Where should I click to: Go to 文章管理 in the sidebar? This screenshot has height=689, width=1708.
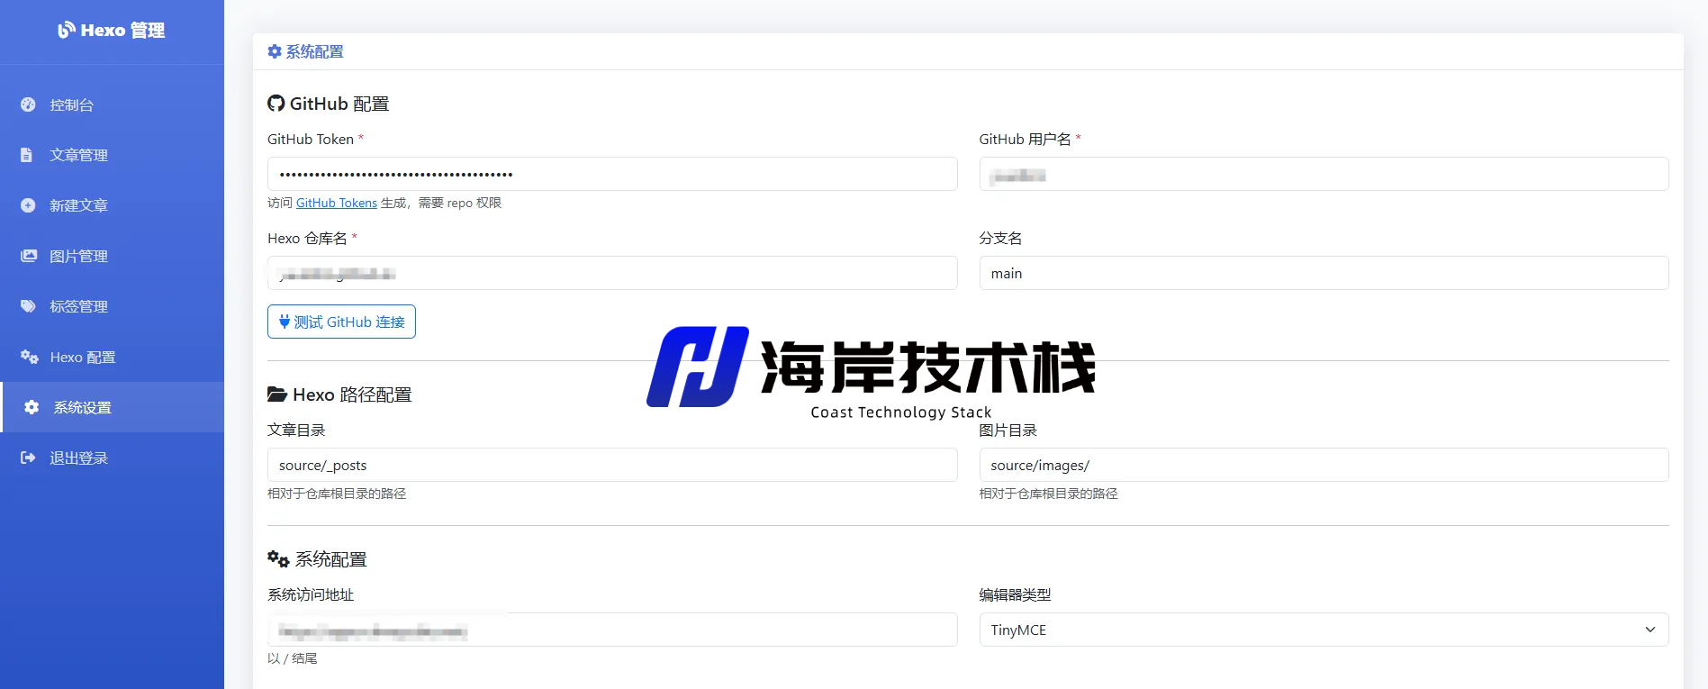click(112, 155)
